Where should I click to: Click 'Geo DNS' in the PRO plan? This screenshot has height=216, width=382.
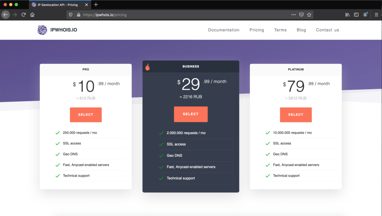[70, 154]
